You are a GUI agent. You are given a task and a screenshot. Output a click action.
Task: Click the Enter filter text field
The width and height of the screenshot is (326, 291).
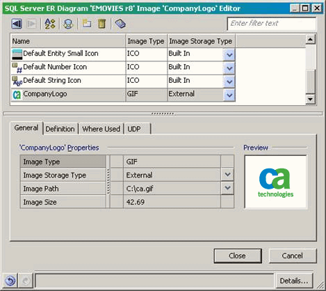(x=272, y=24)
